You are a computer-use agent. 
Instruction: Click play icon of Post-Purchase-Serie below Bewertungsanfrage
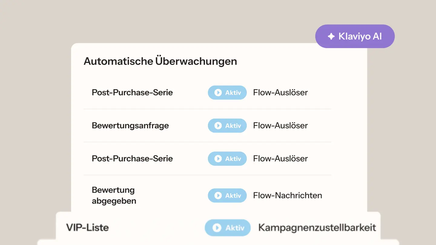[218, 158]
